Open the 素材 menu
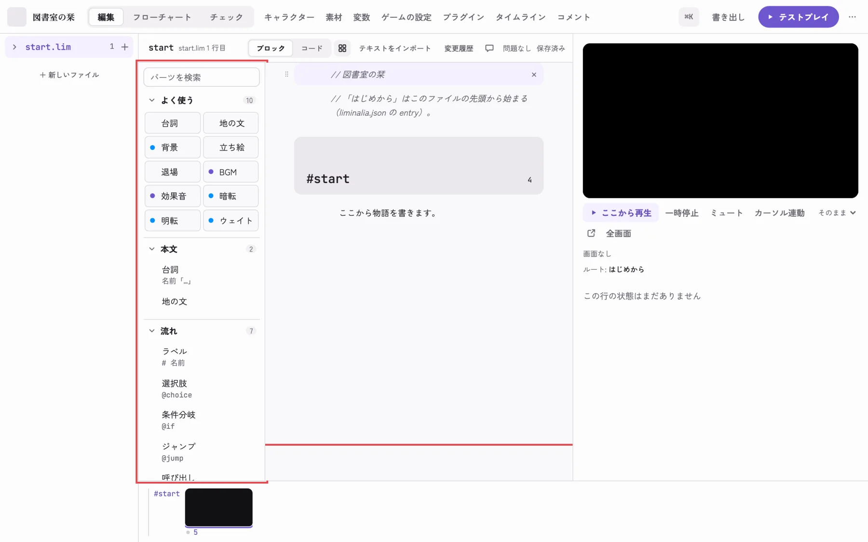 (x=334, y=17)
